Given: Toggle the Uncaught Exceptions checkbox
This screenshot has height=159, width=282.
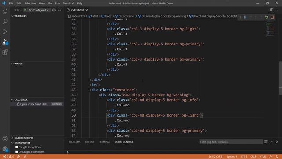Looking at the screenshot, I should click(x=17, y=152).
